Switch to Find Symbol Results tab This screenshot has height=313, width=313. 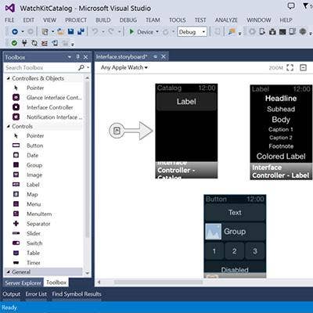(x=77, y=294)
